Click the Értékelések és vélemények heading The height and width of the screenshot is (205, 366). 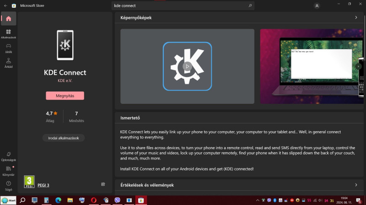pos(147,185)
